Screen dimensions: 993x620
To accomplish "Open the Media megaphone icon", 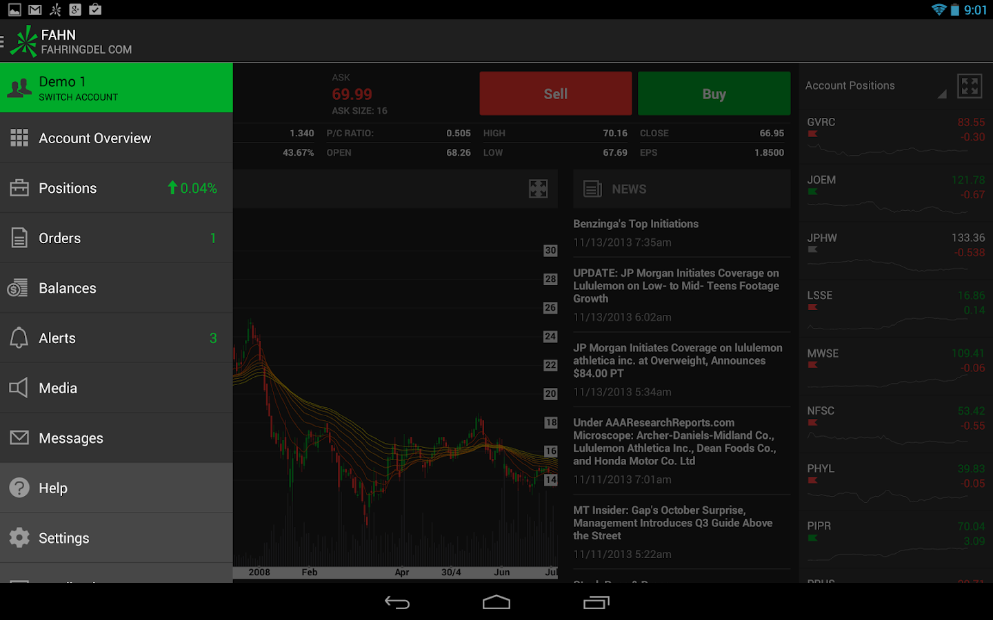I will [x=19, y=388].
